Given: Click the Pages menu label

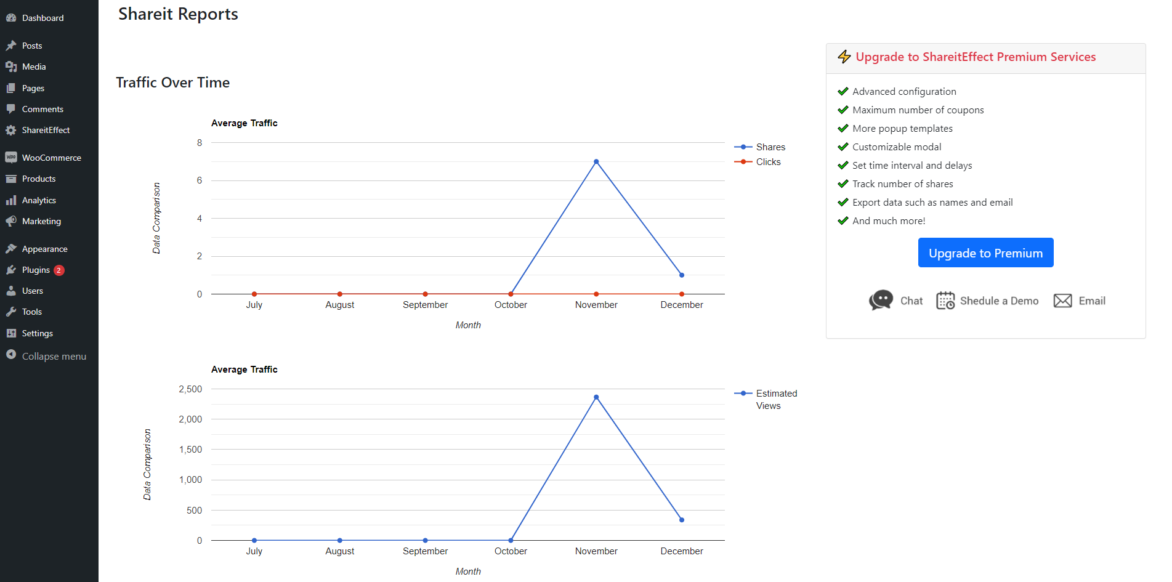Looking at the screenshot, I should (33, 88).
